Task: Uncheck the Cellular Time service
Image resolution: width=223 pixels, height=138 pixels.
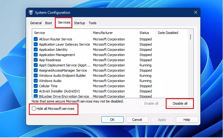Action: (x=36, y=86)
